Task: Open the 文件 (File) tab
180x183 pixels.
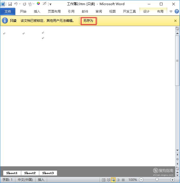Action: [x=8, y=11]
